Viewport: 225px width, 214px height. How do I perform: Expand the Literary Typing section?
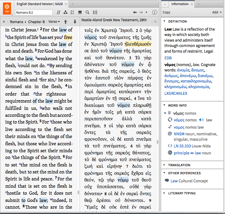click(x=164, y=193)
